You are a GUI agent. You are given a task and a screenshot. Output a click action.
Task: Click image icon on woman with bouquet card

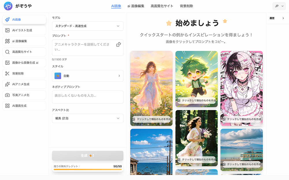(179, 159)
